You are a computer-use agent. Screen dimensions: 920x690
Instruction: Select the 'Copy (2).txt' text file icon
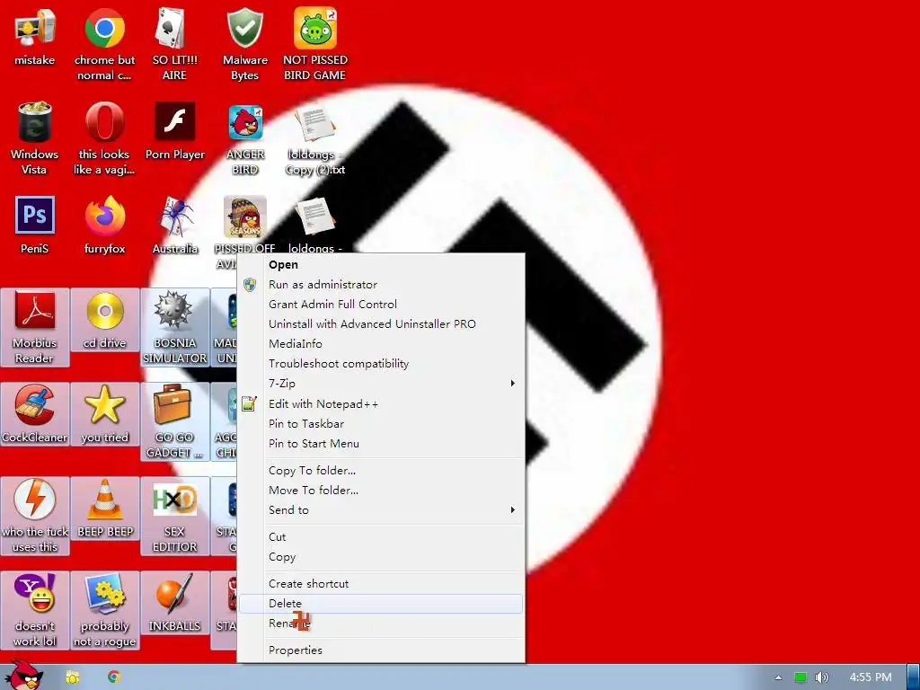coord(315,137)
